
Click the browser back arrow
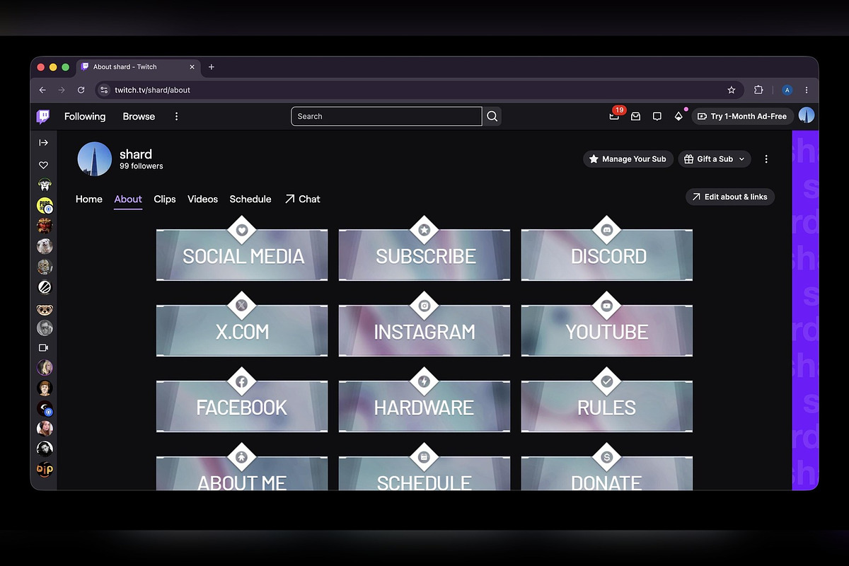click(42, 90)
